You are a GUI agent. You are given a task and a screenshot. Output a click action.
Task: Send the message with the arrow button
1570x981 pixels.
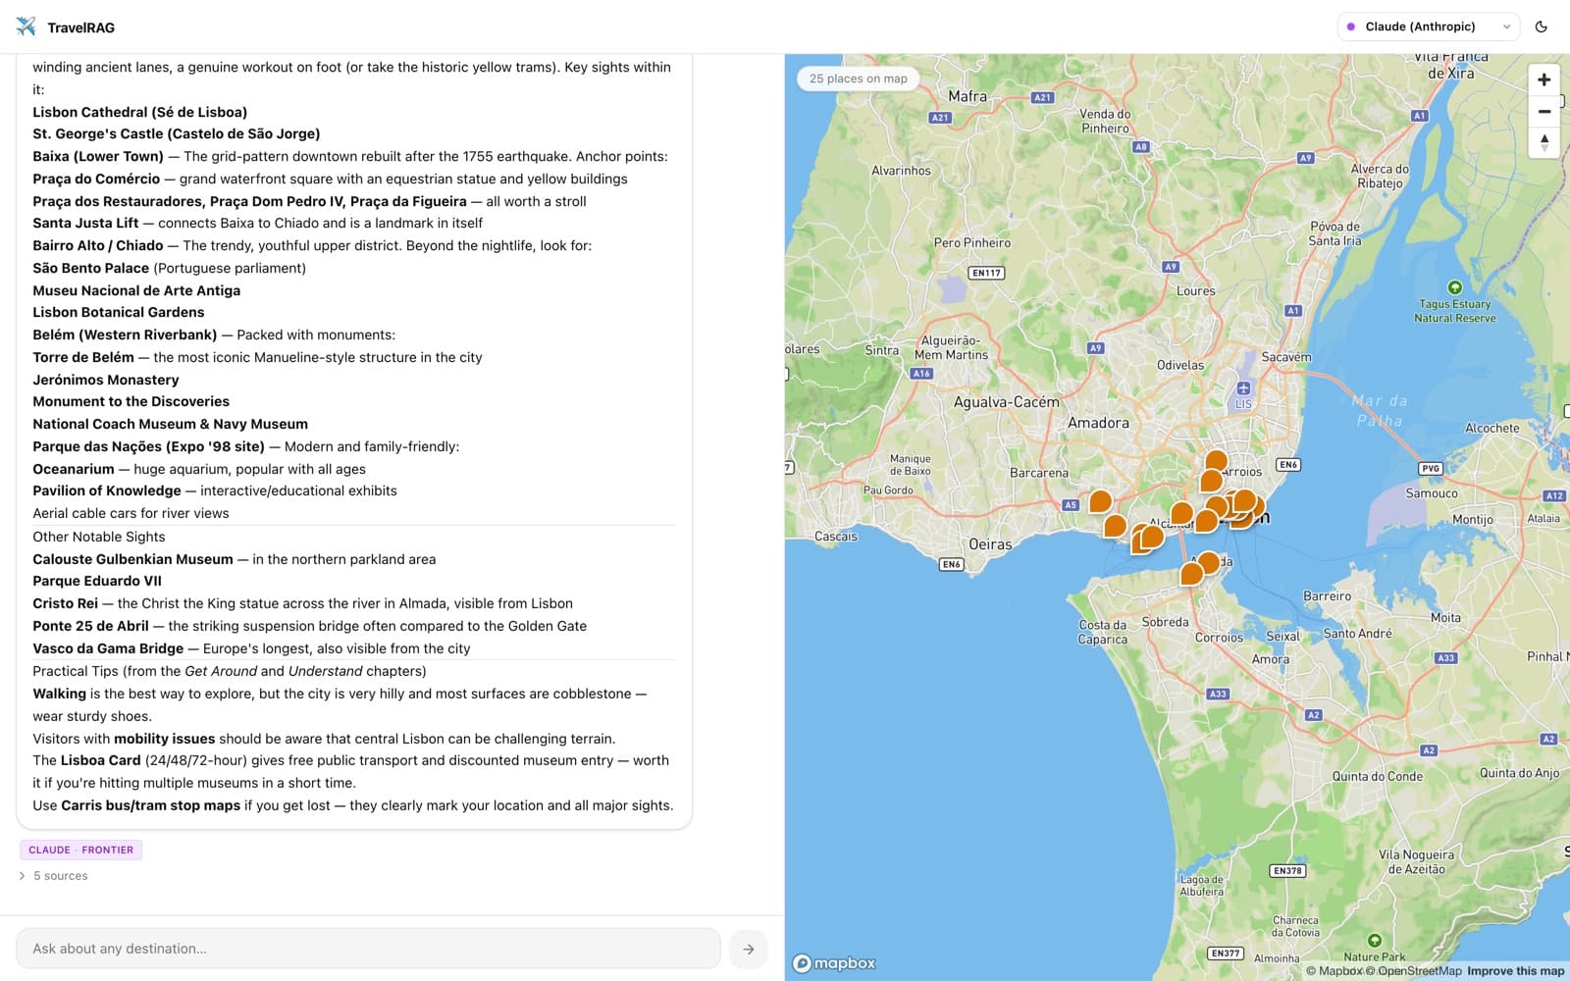click(x=748, y=949)
